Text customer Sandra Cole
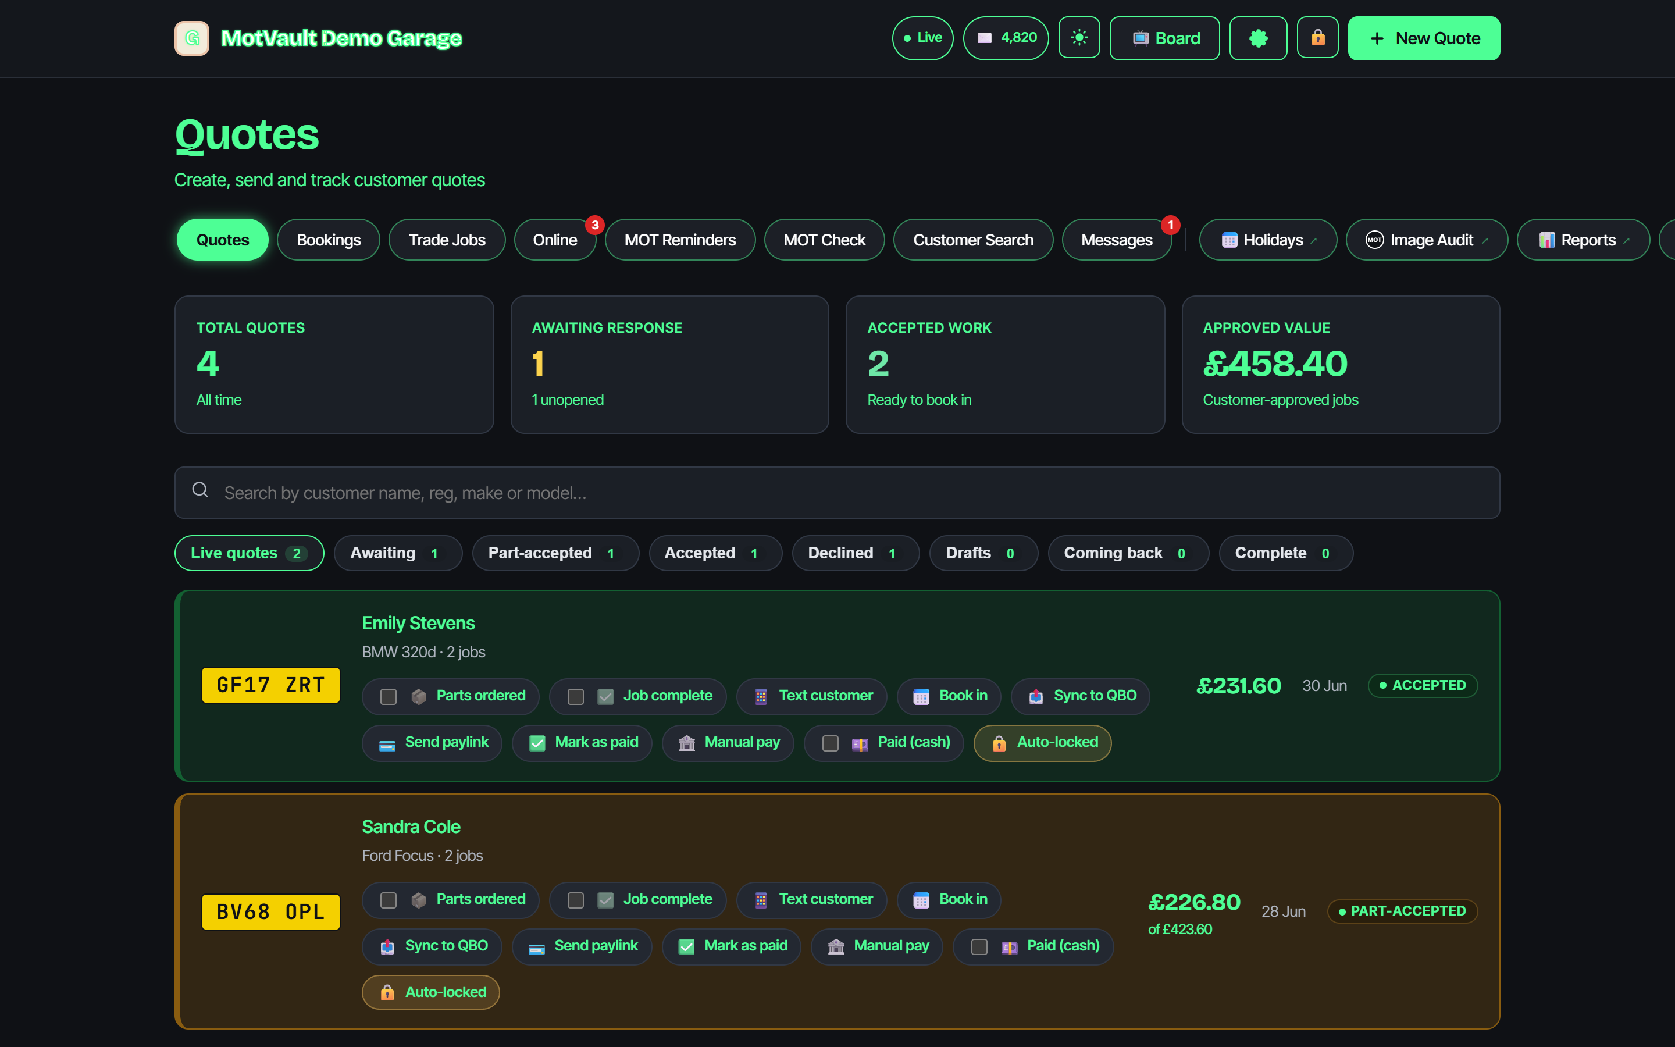1675x1047 pixels. (x=811, y=899)
